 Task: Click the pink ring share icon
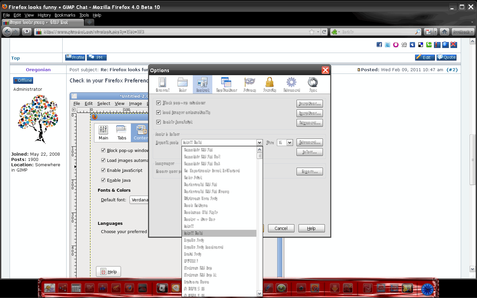(396, 45)
